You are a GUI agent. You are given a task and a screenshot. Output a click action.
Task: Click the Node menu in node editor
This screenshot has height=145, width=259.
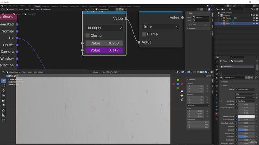37,10
